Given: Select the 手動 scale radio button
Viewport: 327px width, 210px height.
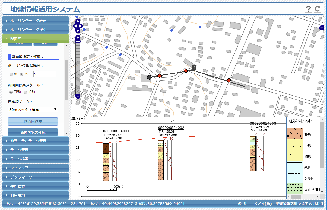Looking at the screenshot, I should [x=25, y=92].
